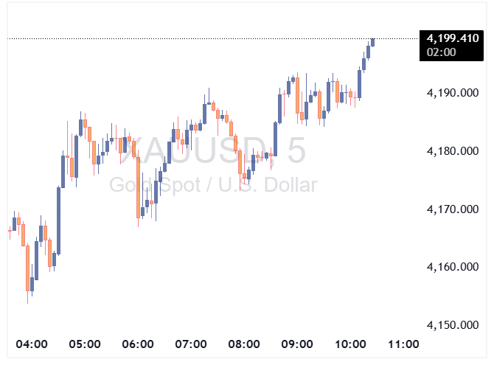Click the 02:00 candle countdown timer
Image resolution: width=494 pixels, height=365 pixels.
(442, 52)
